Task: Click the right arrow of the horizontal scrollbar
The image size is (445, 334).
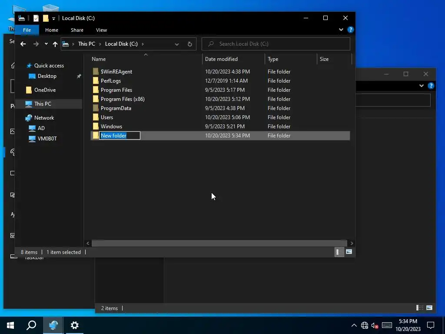Action: coord(352,244)
